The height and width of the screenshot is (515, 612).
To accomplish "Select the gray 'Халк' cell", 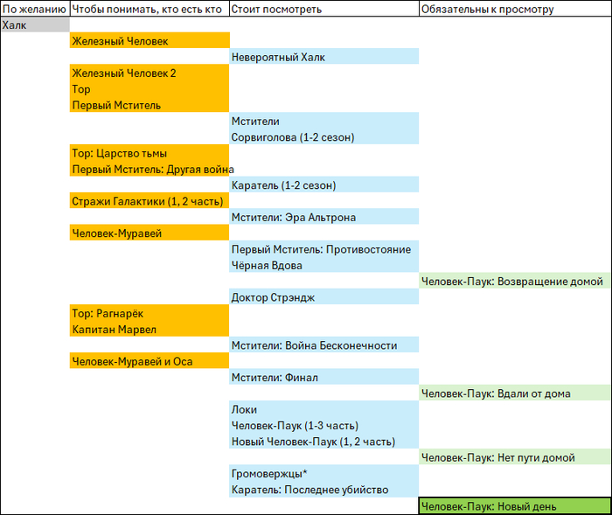I will coord(35,24).
